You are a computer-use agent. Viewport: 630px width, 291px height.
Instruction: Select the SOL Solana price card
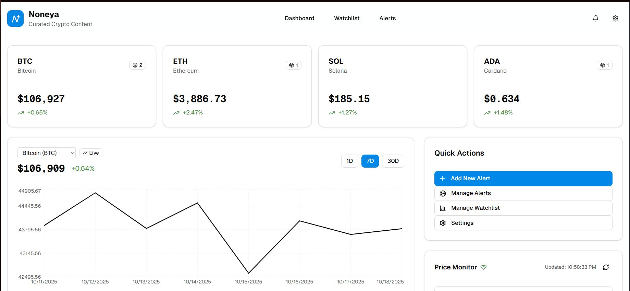coord(393,86)
